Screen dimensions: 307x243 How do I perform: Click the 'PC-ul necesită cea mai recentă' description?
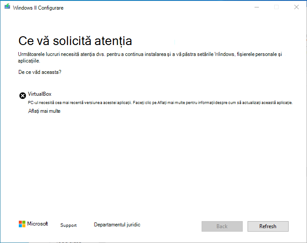[160, 103]
